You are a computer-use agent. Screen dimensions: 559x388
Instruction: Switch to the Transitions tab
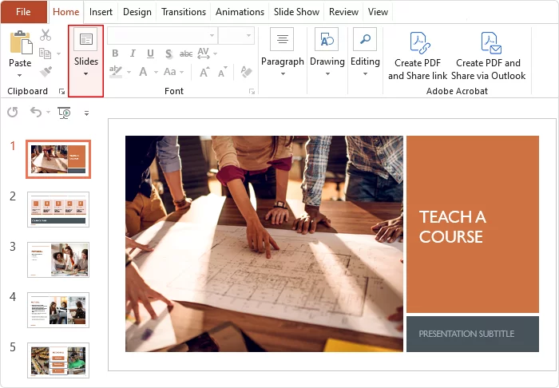pos(183,12)
